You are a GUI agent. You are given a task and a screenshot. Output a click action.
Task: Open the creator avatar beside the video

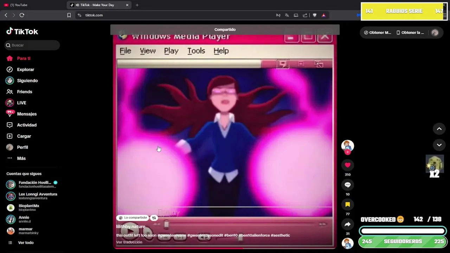(x=348, y=145)
